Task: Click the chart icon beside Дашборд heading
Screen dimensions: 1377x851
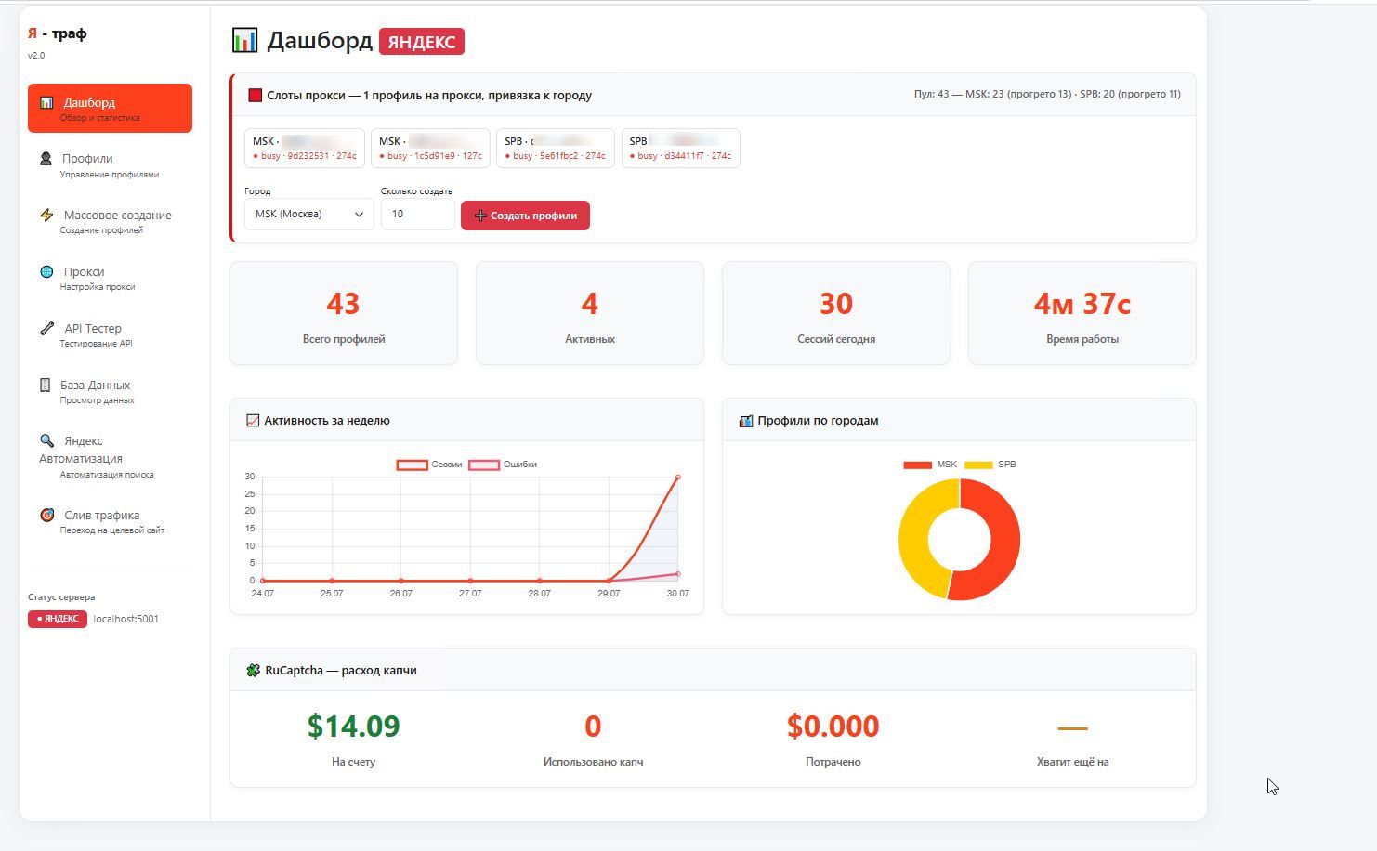Action: click(x=244, y=40)
